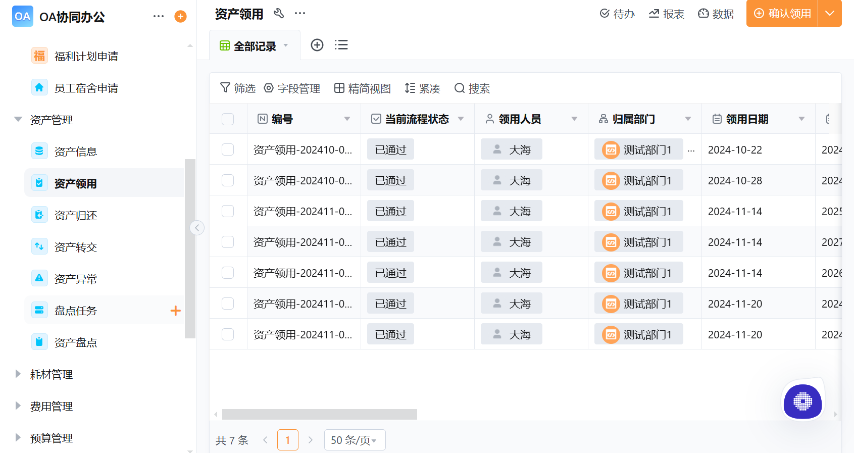Open the 50 条/页 page size dropdown
This screenshot has width=854, height=453.
355,440
